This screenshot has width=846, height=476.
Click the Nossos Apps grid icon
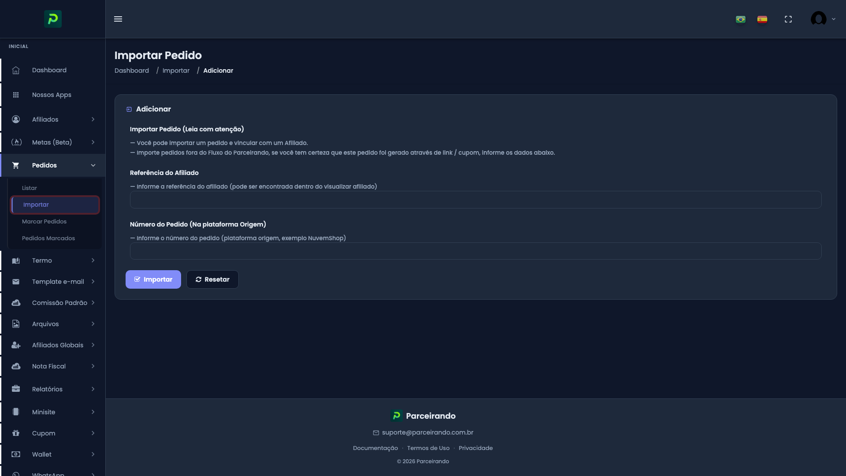pyautogui.click(x=16, y=94)
